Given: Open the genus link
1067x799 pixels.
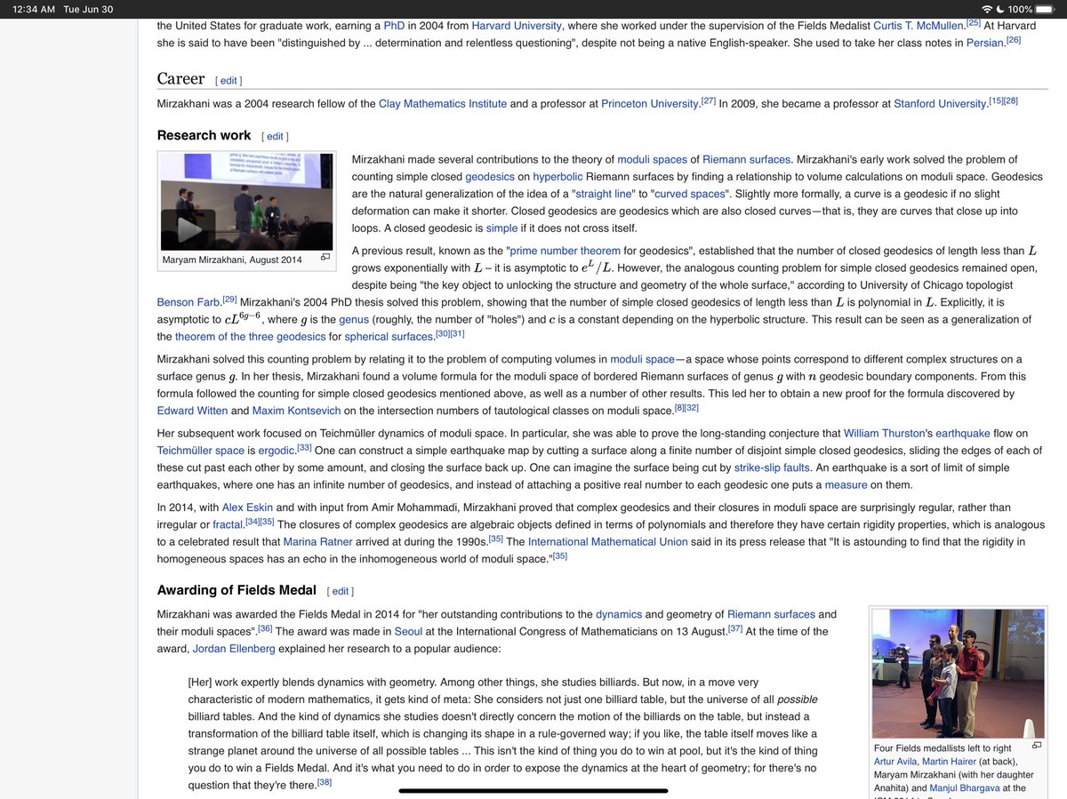Looking at the screenshot, I should (x=354, y=319).
